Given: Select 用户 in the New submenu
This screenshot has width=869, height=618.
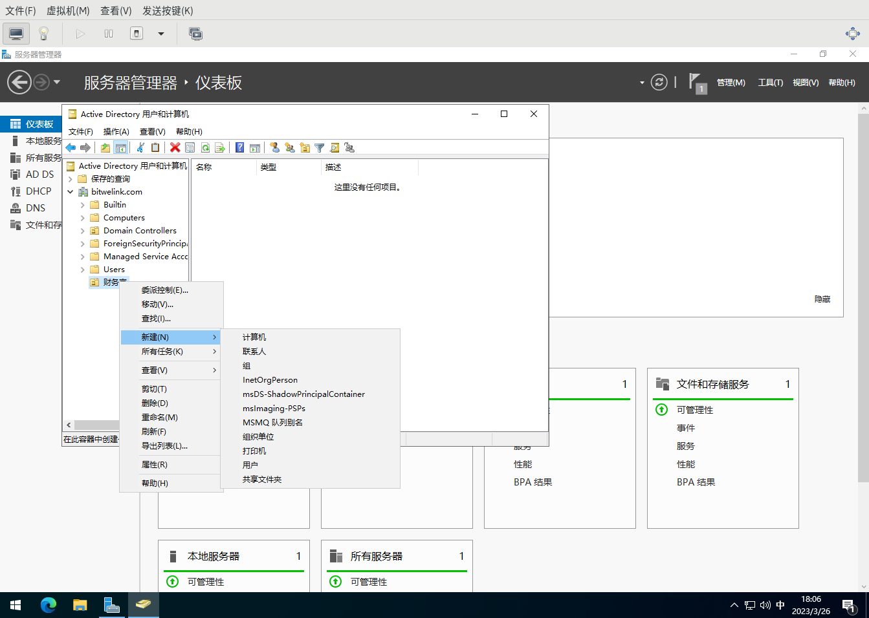Looking at the screenshot, I should (250, 465).
